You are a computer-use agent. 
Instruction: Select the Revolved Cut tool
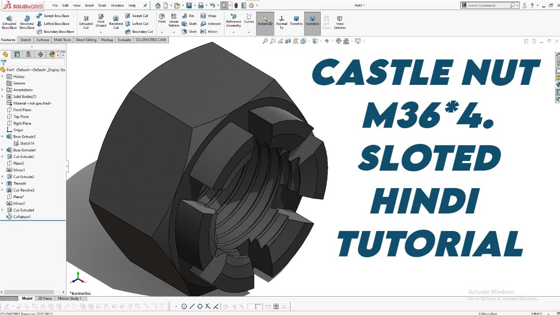(x=116, y=22)
